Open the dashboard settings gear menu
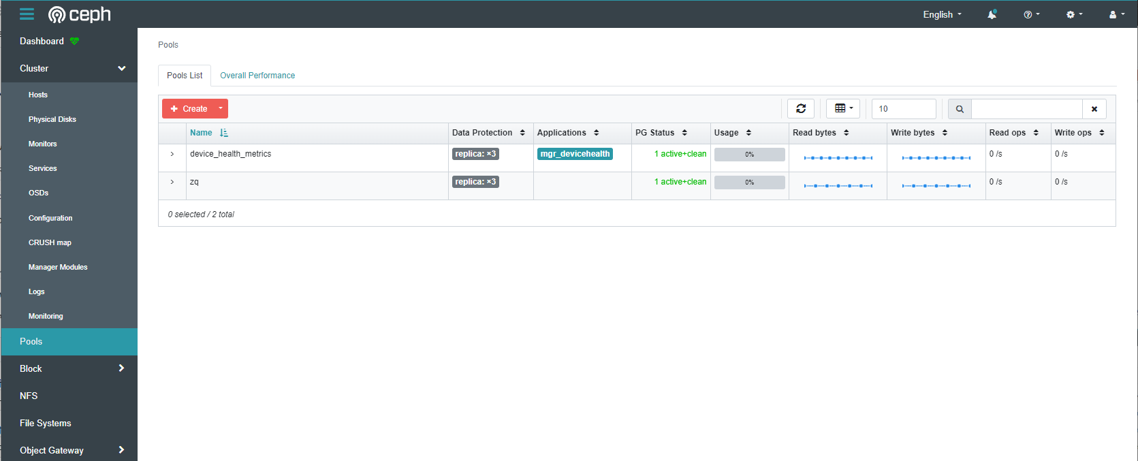The height and width of the screenshot is (461, 1138). pyautogui.click(x=1074, y=14)
